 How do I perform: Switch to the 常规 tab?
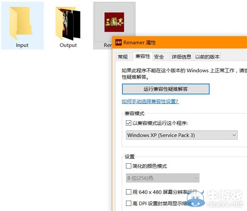coord(123,57)
